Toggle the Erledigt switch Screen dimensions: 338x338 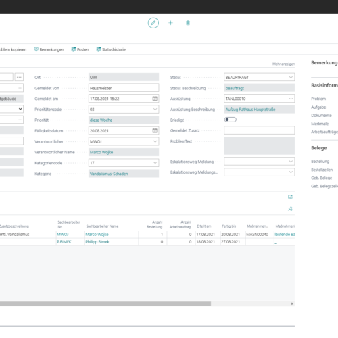(x=231, y=120)
